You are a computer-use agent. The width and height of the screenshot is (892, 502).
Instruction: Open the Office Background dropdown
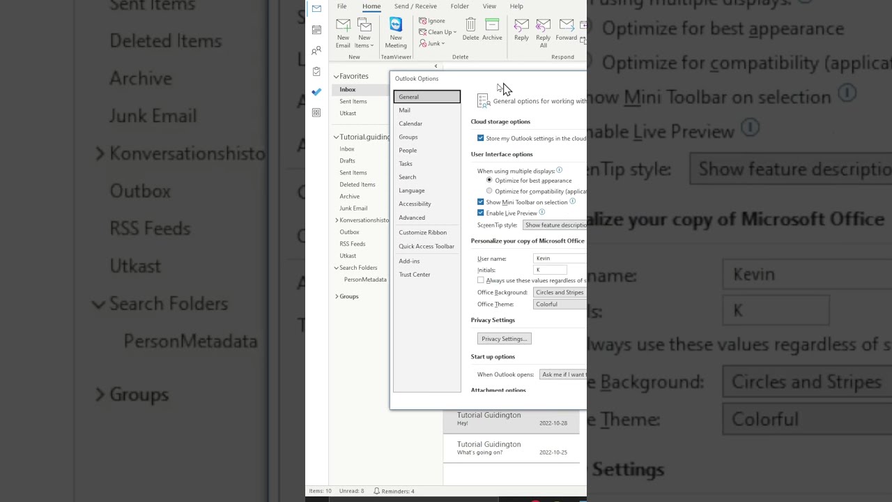560,292
